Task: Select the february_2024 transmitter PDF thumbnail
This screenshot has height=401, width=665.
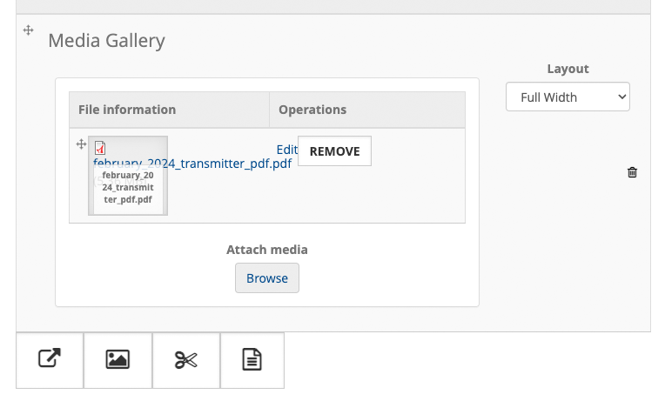Action: tap(128, 176)
